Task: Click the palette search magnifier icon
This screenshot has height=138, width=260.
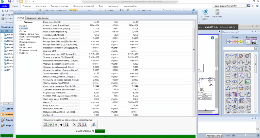Action: point(256,48)
